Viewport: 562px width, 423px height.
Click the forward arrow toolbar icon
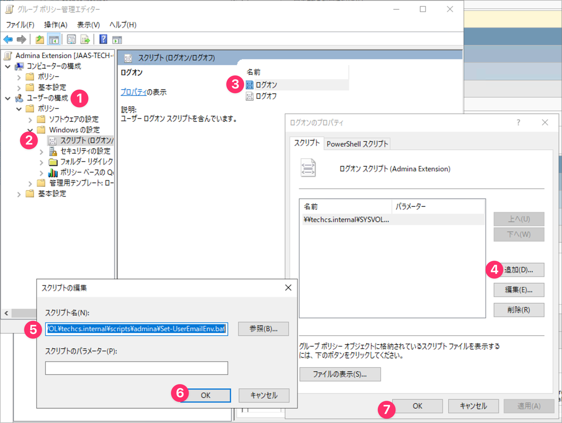[x=21, y=39]
